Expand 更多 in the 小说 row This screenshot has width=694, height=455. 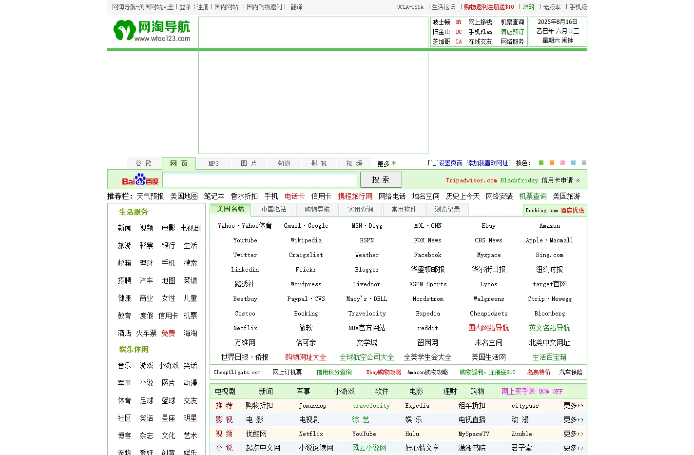[573, 448]
